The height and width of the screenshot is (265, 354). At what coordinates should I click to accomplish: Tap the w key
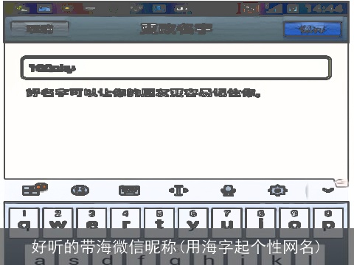pos(58,223)
